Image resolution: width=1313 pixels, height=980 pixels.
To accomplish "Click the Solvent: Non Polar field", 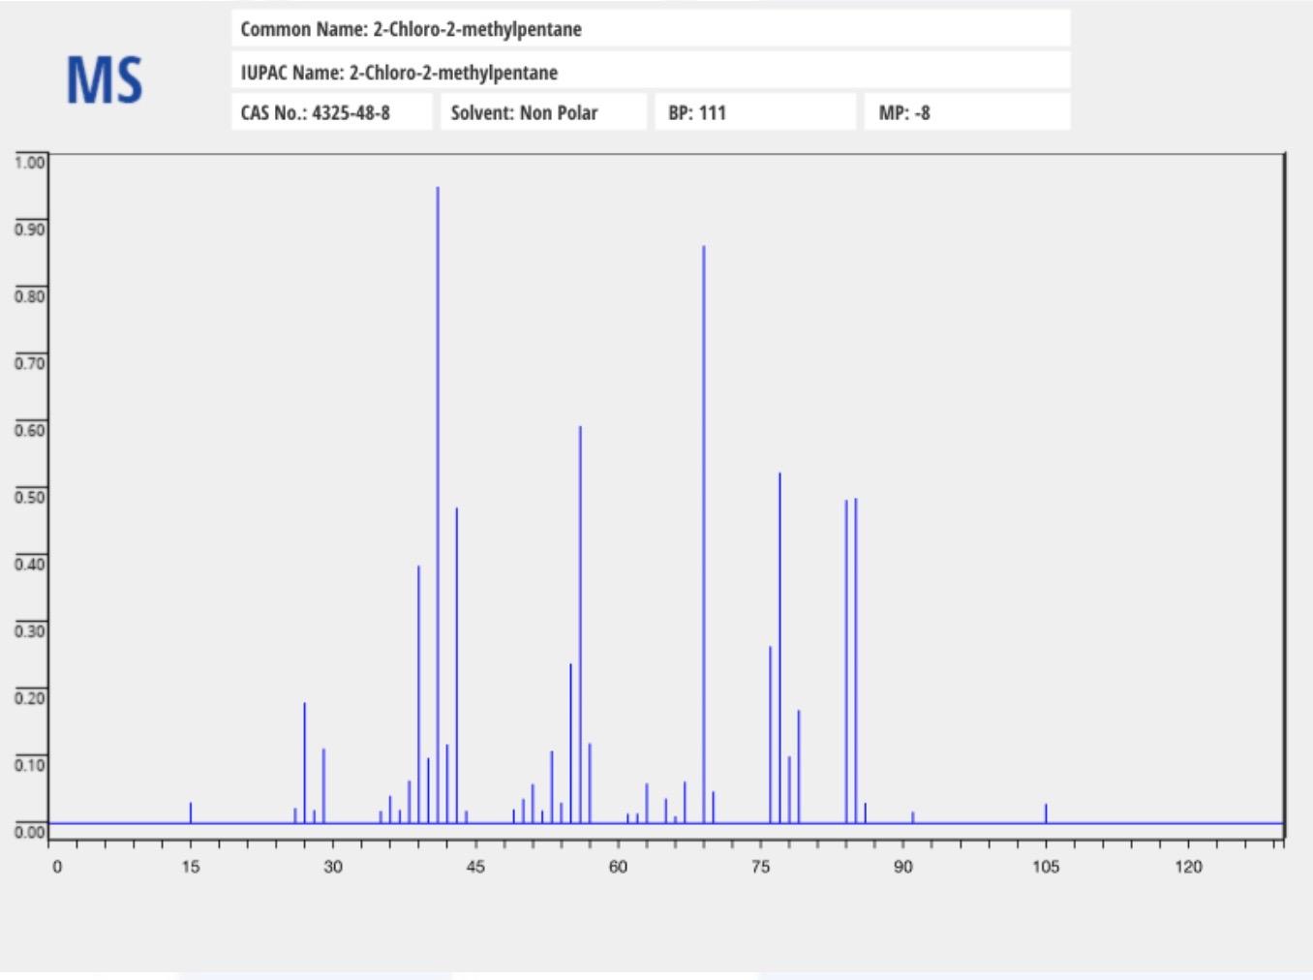I will pyautogui.click(x=545, y=112).
